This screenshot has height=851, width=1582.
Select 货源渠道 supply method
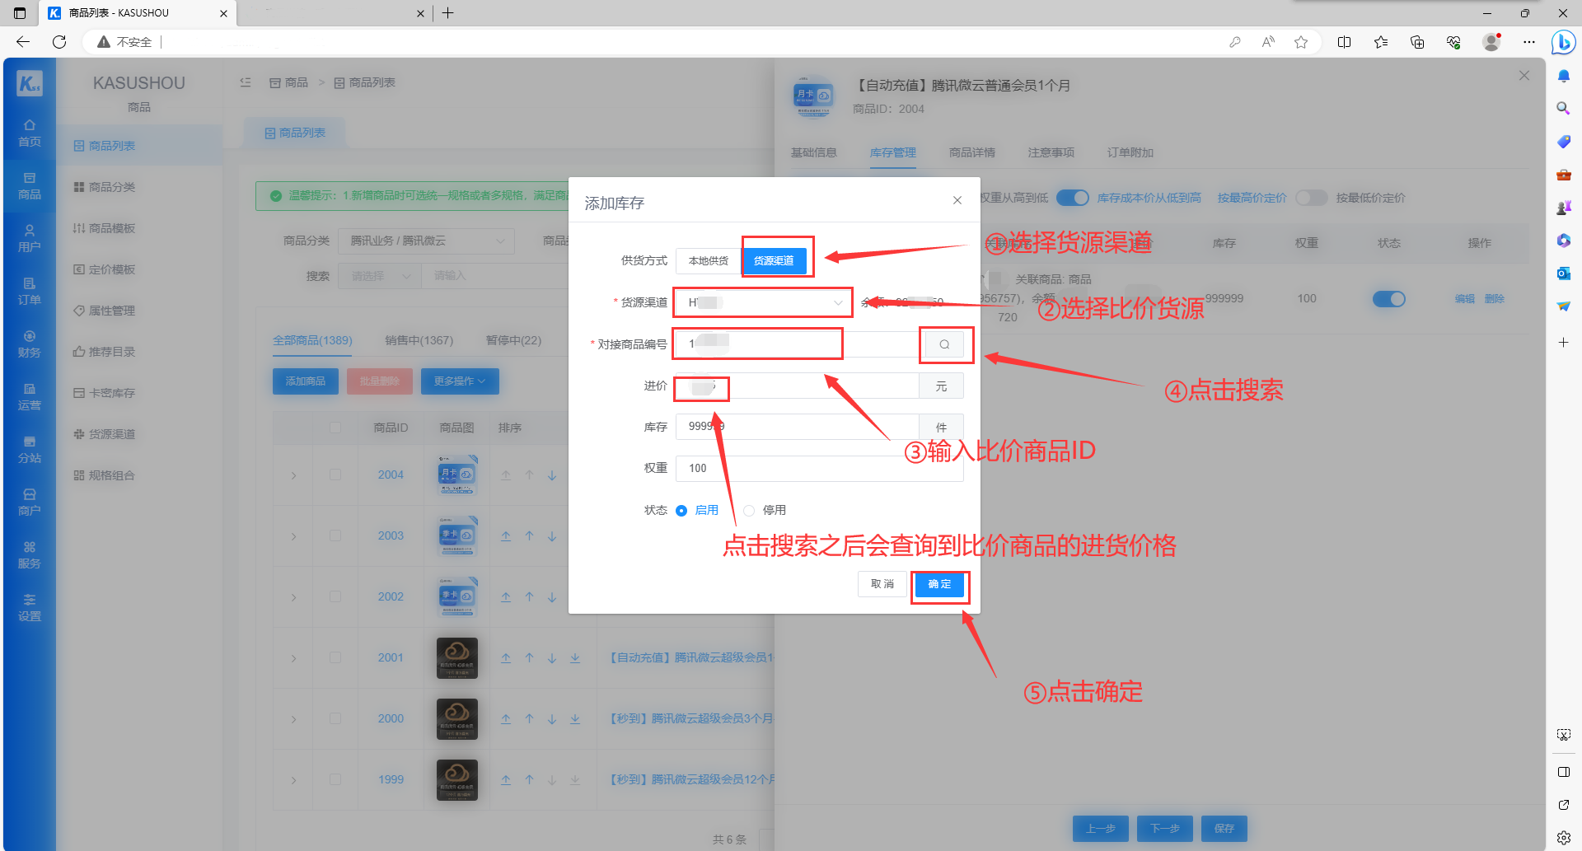[774, 260]
